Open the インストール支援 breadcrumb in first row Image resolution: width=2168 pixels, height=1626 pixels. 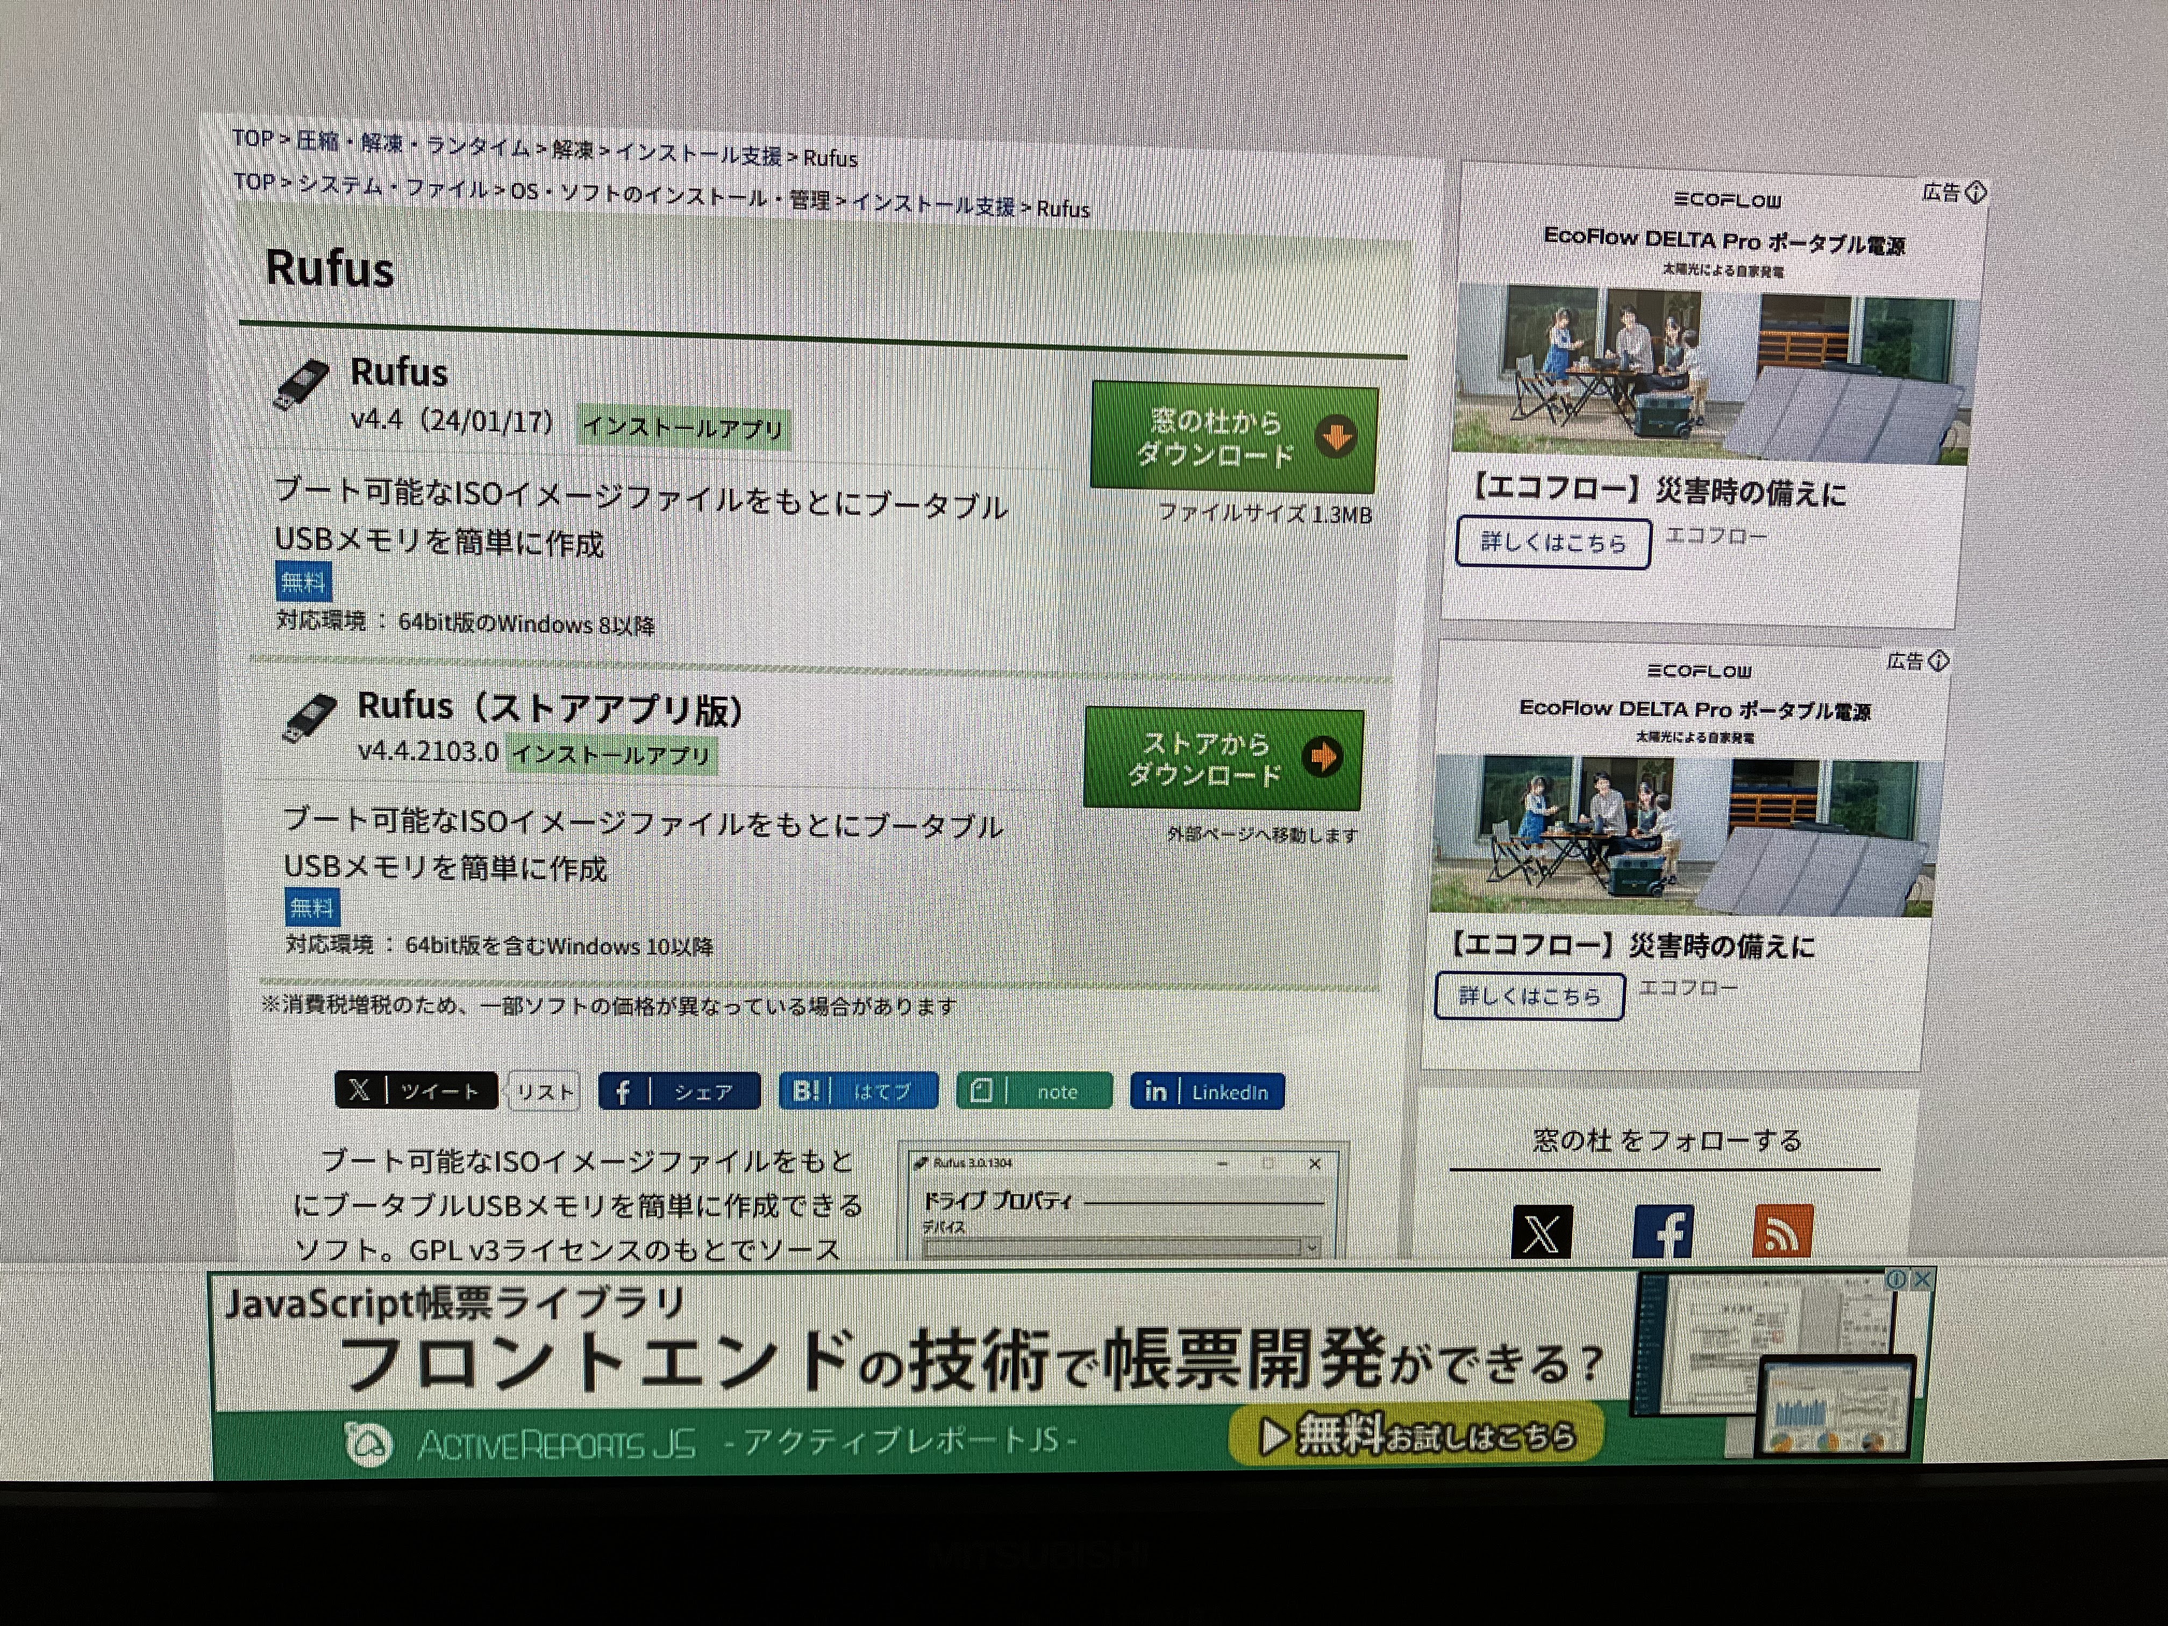click(699, 154)
